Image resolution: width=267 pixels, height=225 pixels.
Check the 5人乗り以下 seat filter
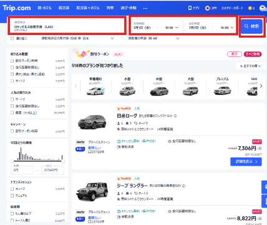point(12,214)
